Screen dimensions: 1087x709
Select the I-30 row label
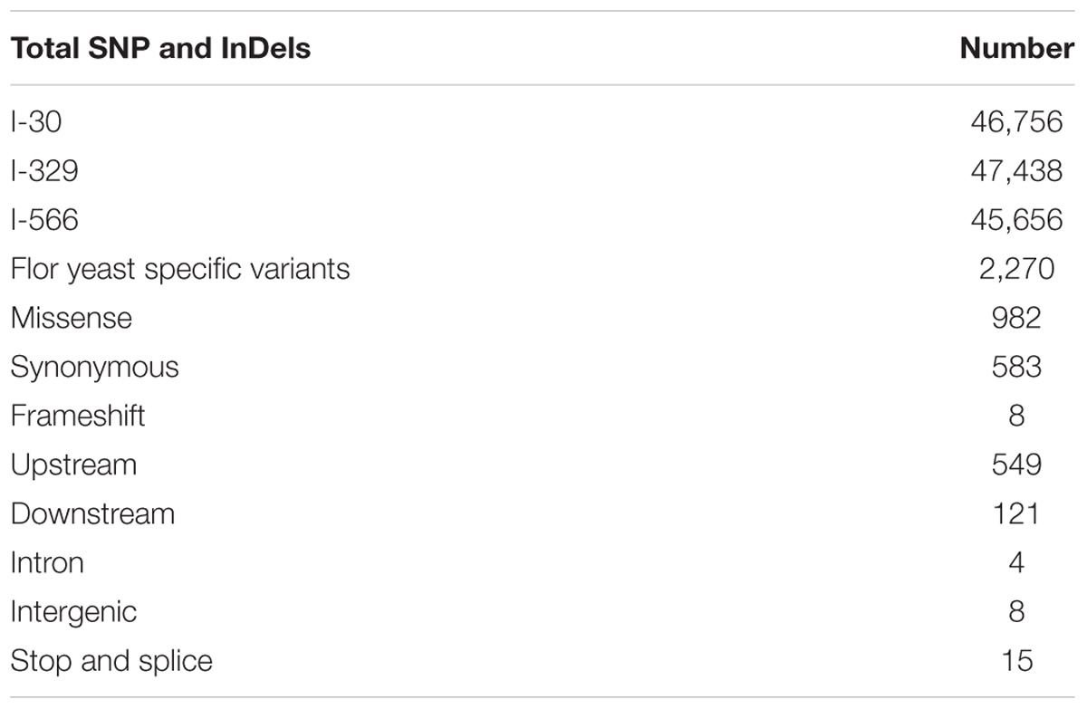pos(36,121)
